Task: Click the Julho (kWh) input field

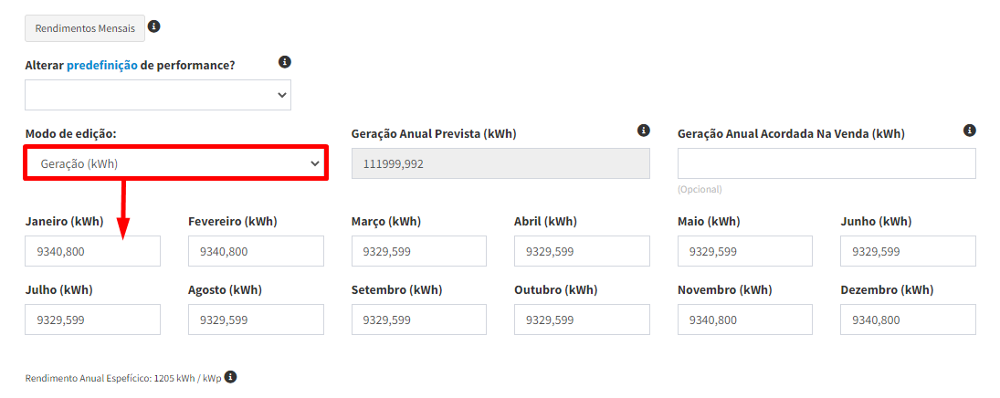Action: 92,319
